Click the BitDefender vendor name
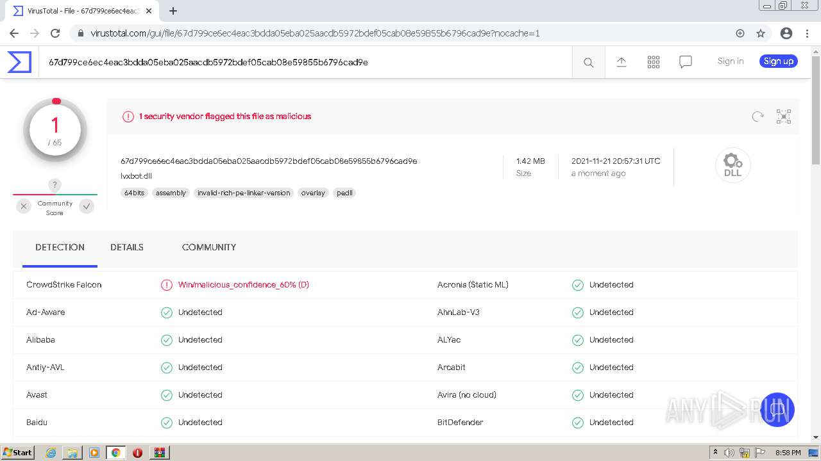 pyautogui.click(x=461, y=423)
